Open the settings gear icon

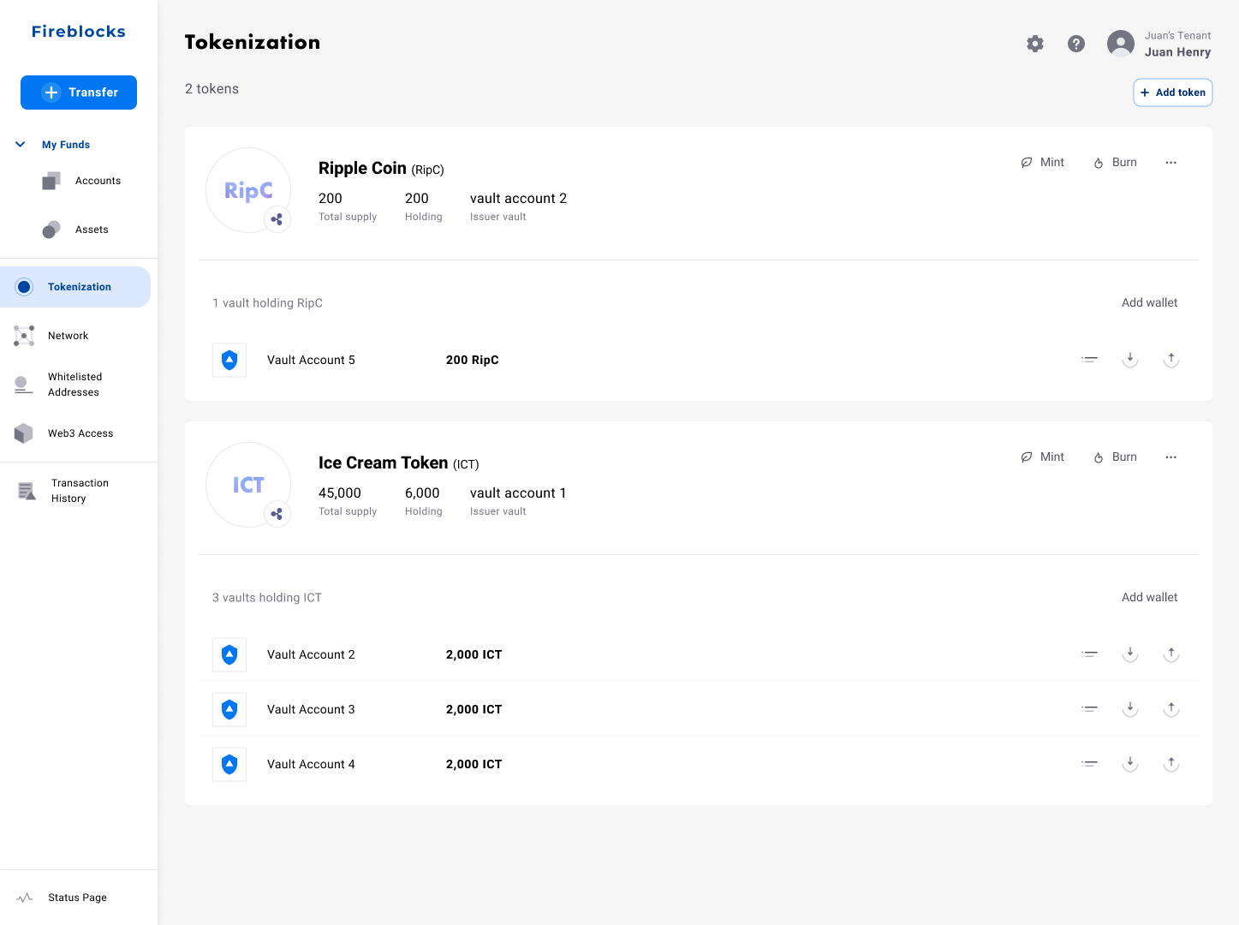(x=1035, y=44)
